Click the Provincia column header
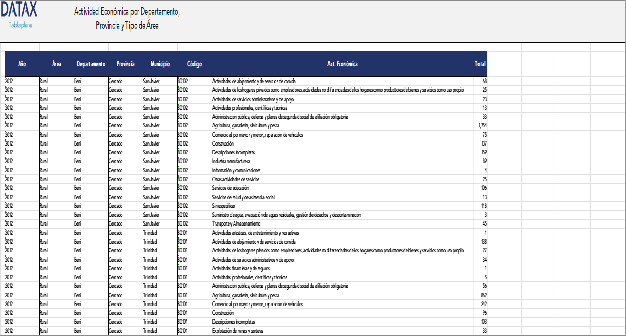The height and width of the screenshot is (336, 626). pos(125,64)
